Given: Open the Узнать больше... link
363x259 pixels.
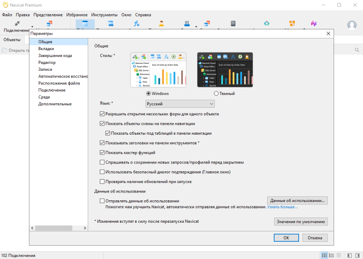Looking at the screenshot, I should coord(282,207).
